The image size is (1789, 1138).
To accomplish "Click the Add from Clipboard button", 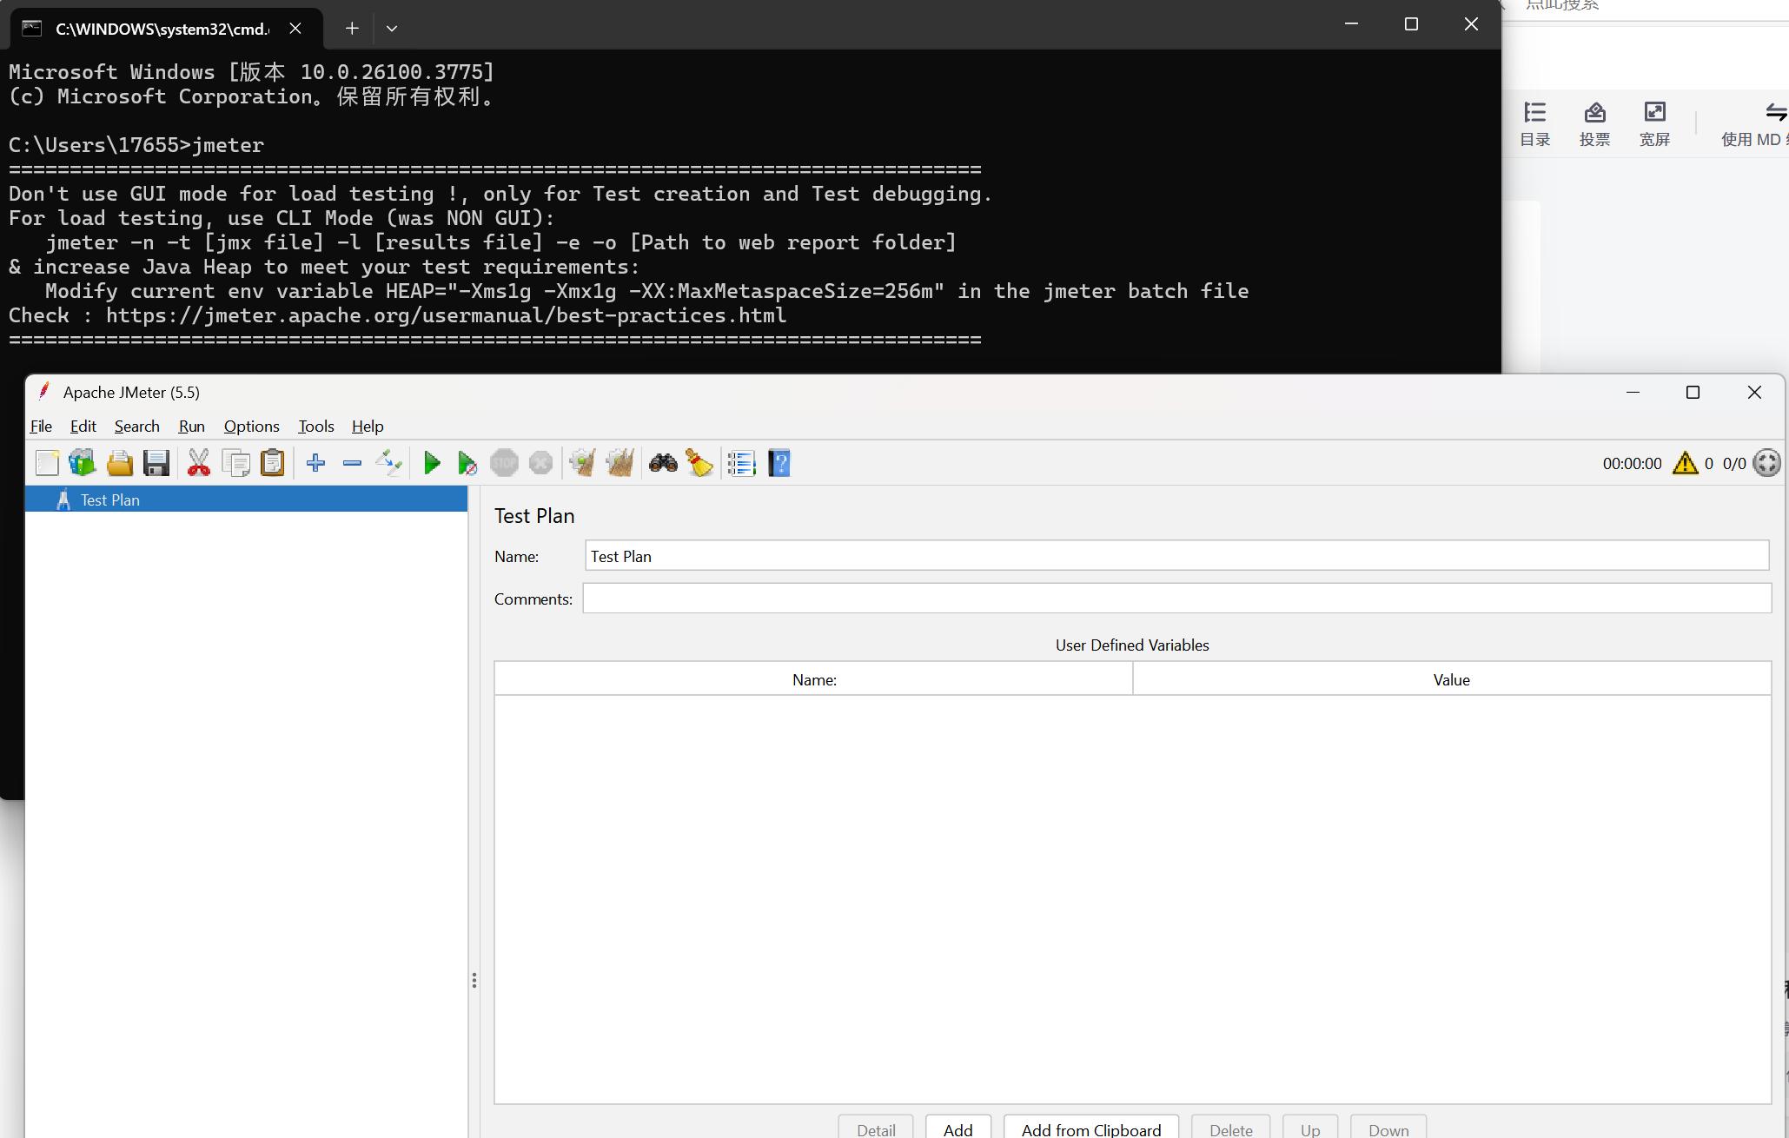I will pyautogui.click(x=1090, y=1128).
